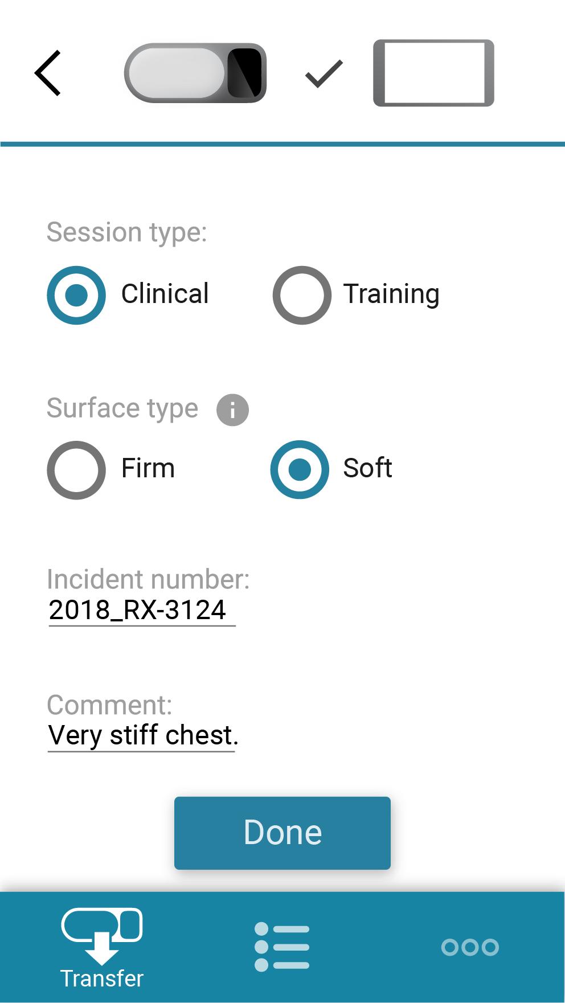Viewport: 565px width, 1003px height.
Task: Click the connection checkmark icon
Action: click(x=324, y=74)
